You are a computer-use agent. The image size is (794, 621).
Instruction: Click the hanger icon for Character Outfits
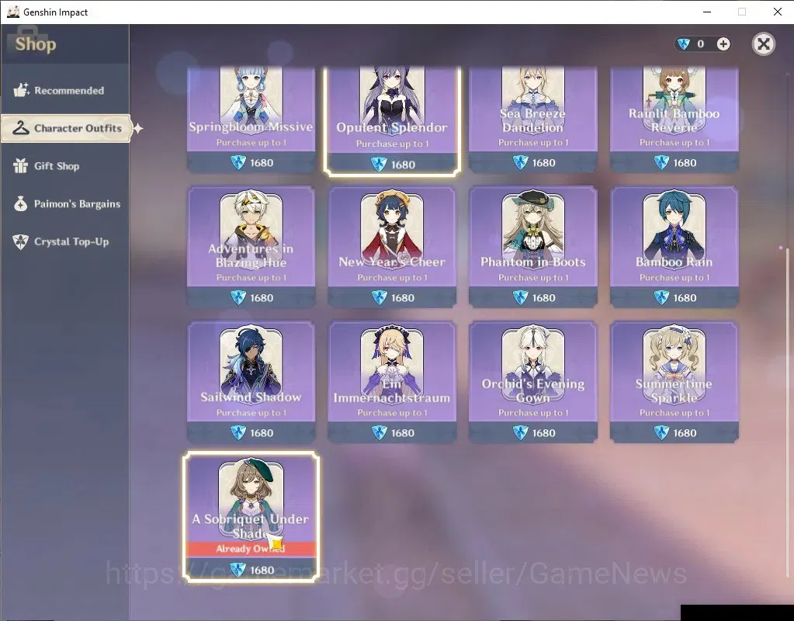(21, 127)
